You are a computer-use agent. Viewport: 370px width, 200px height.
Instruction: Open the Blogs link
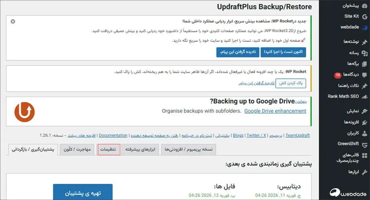[x=238, y=135]
